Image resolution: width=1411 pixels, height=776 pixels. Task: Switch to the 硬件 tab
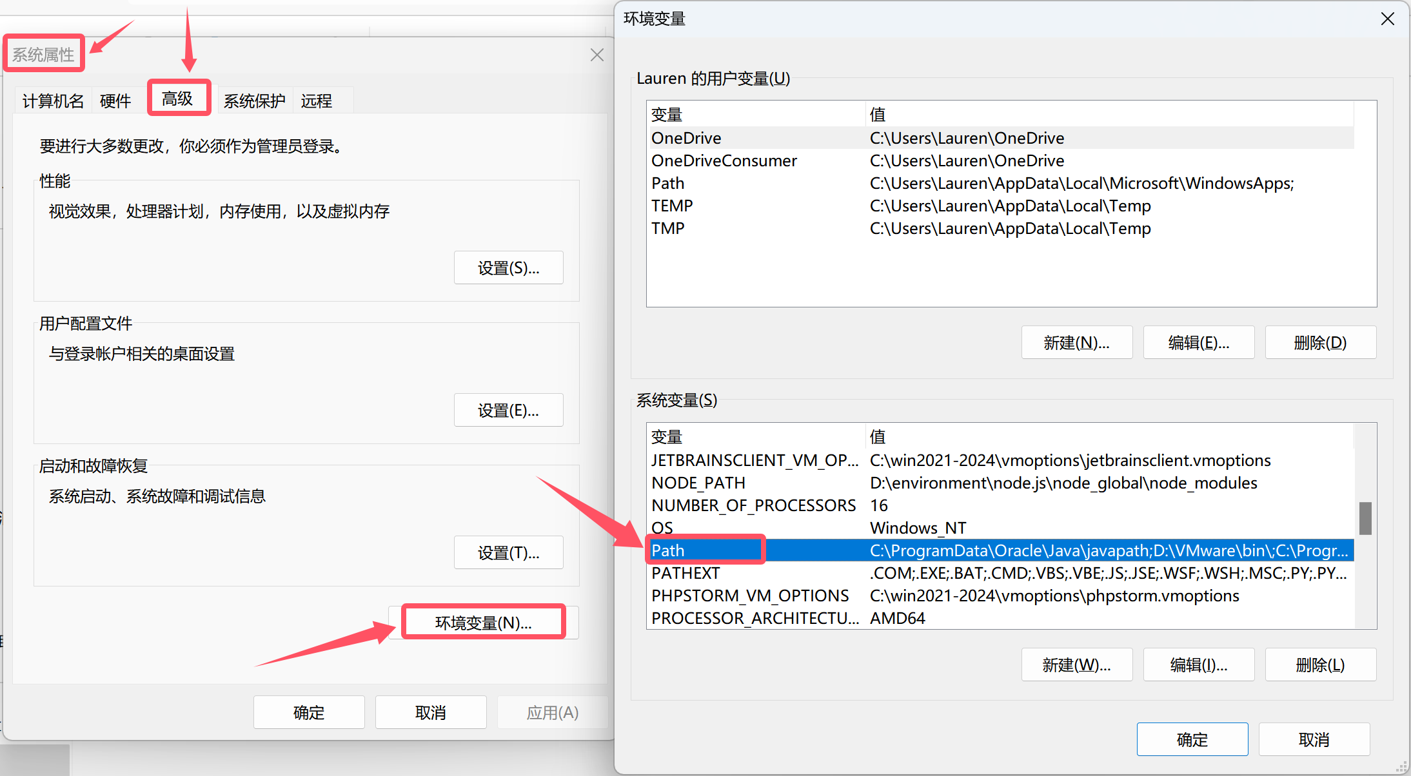[x=115, y=100]
